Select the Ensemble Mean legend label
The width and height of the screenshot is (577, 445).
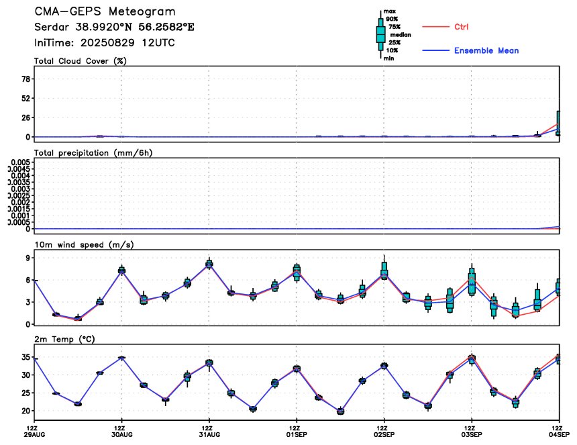[x=486, y=50]
